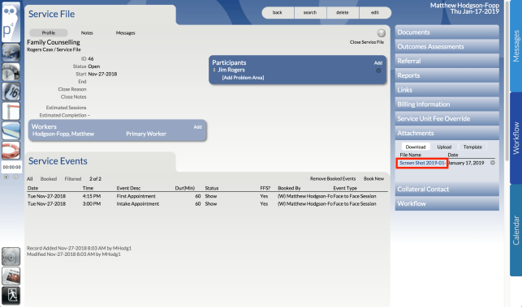Expand the Billing Information panel
Viewport: 522px width, 307px height.
(x=447, y=104)
